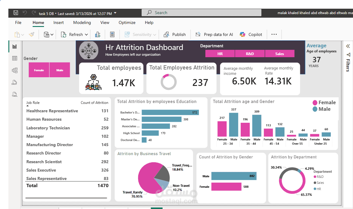
Task: Switch to the Modeling ribbon tab
Action: 82,22
